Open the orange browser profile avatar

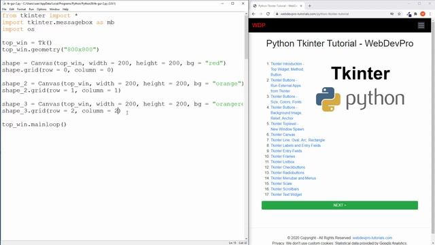(x=423, y=14)
